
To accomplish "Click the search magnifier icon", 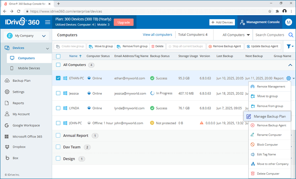I will click(290, 35).
